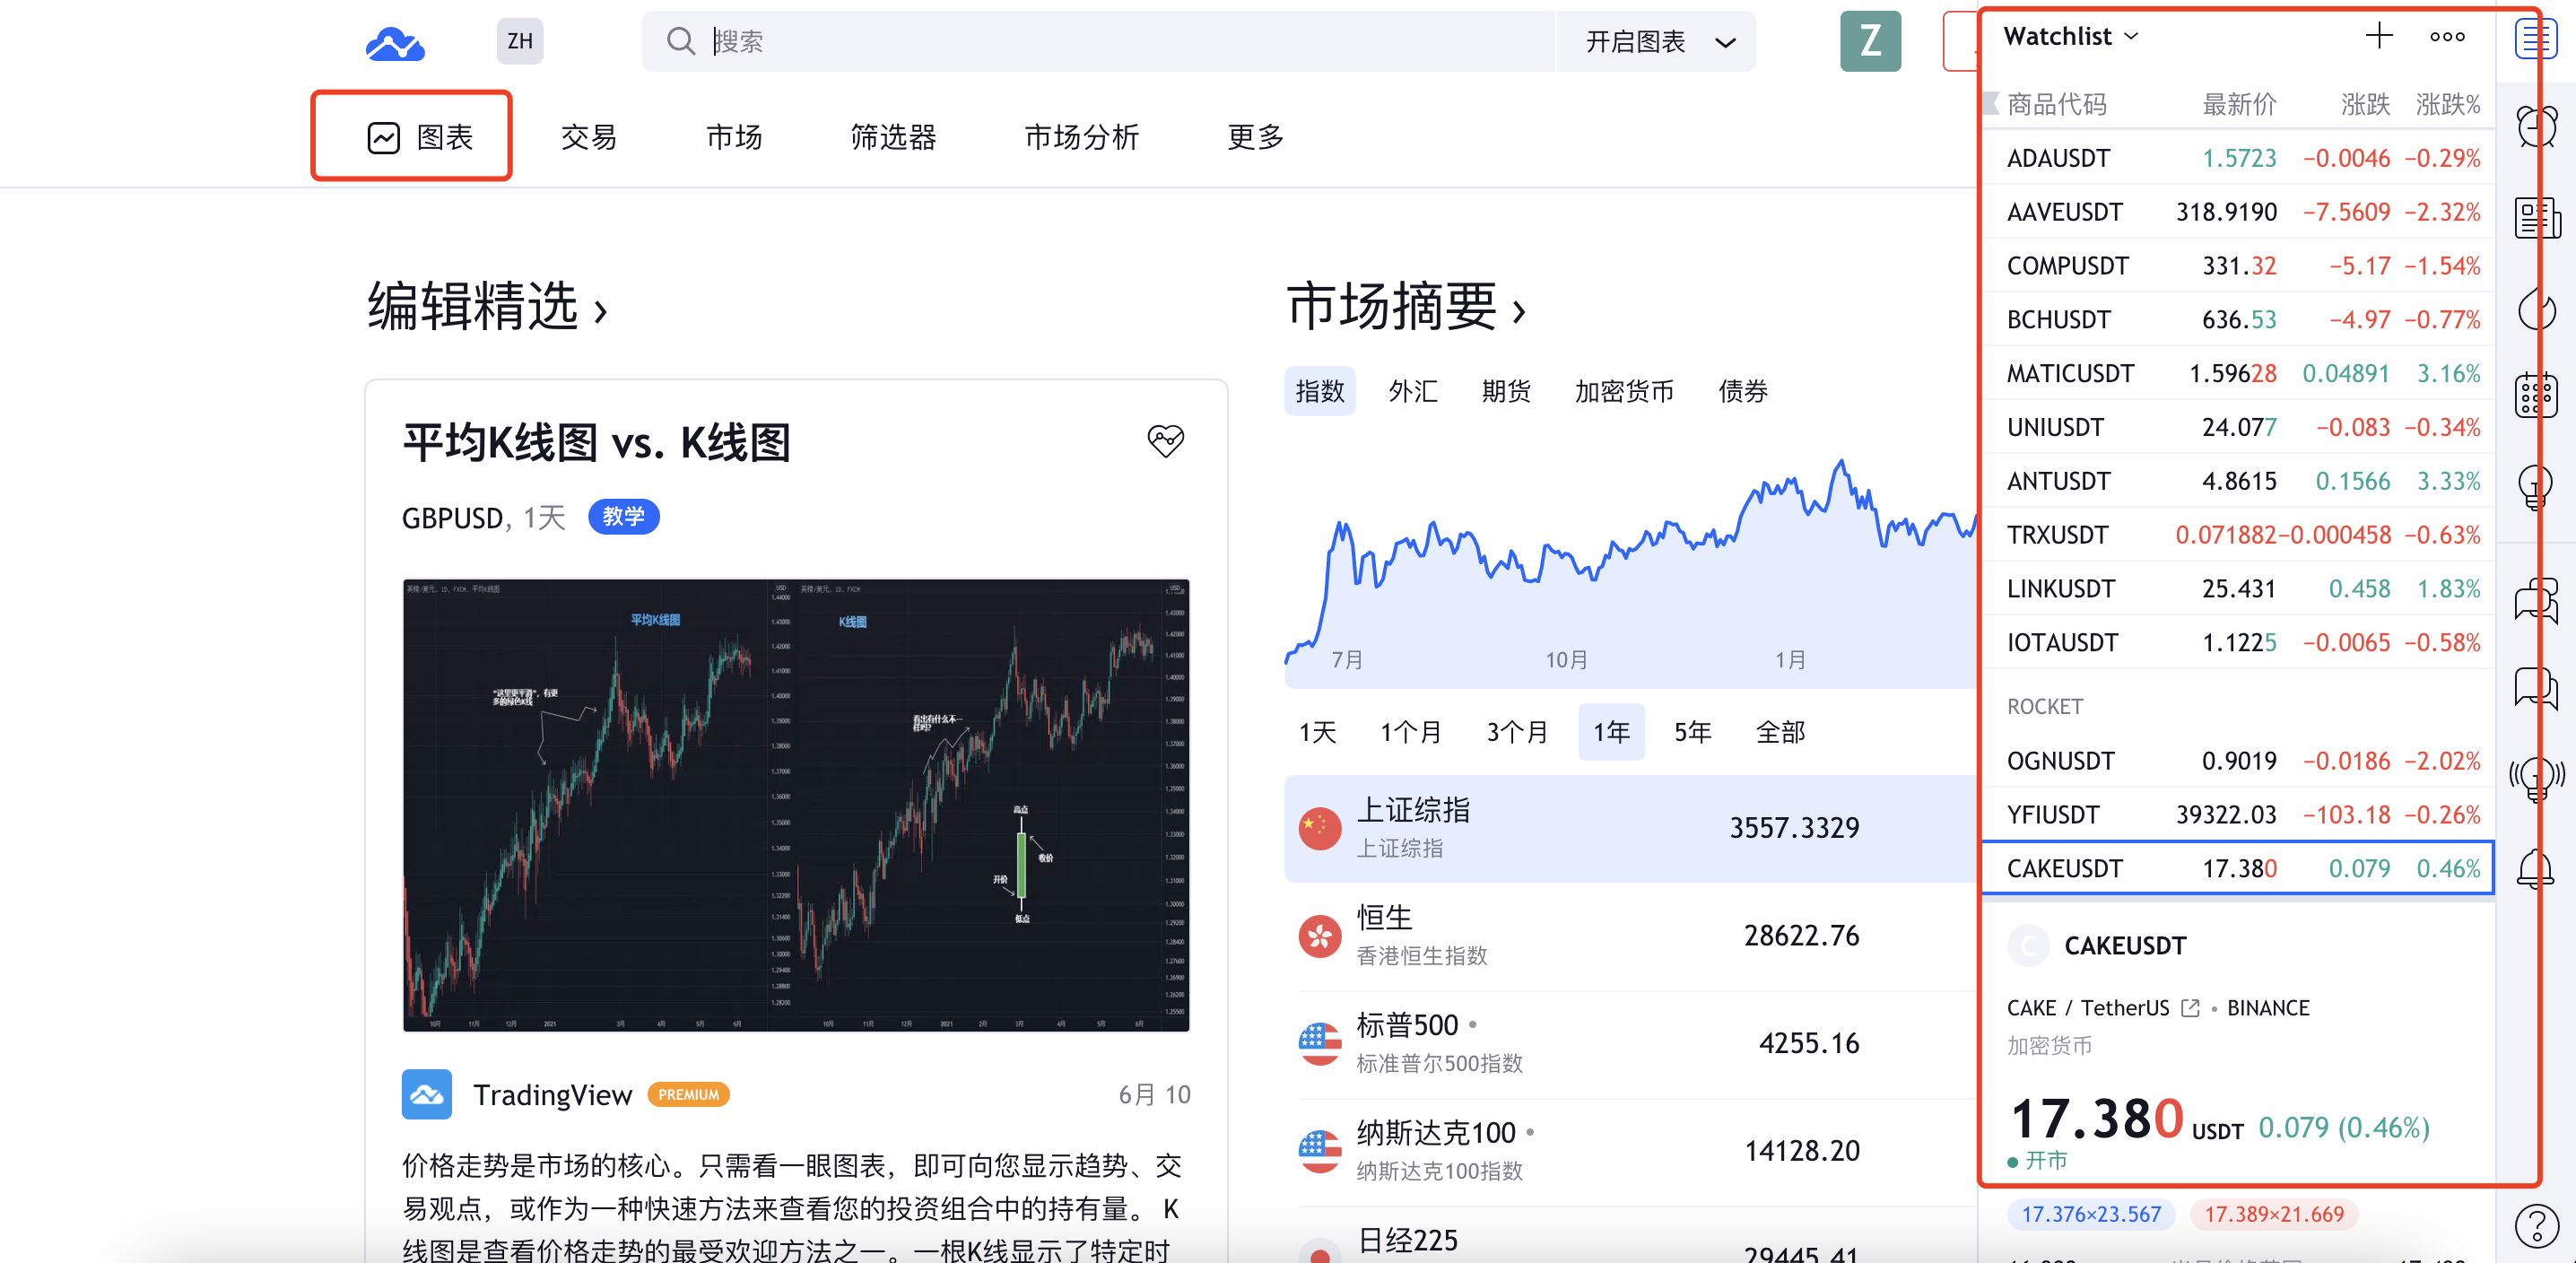Click into the 搜索 search field
The width and height of the screenshot is (2576, 1263).
click(x=1100, y=42)
